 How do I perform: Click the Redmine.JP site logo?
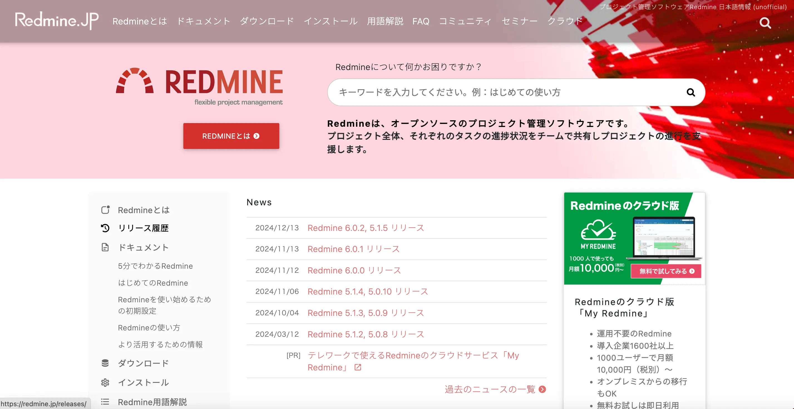click(x=57, y=21)
